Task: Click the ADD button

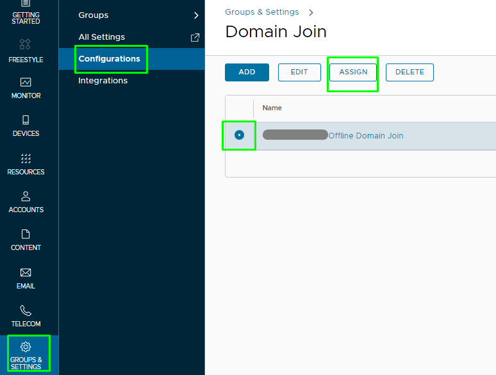Action: click(x=247, y=72)
